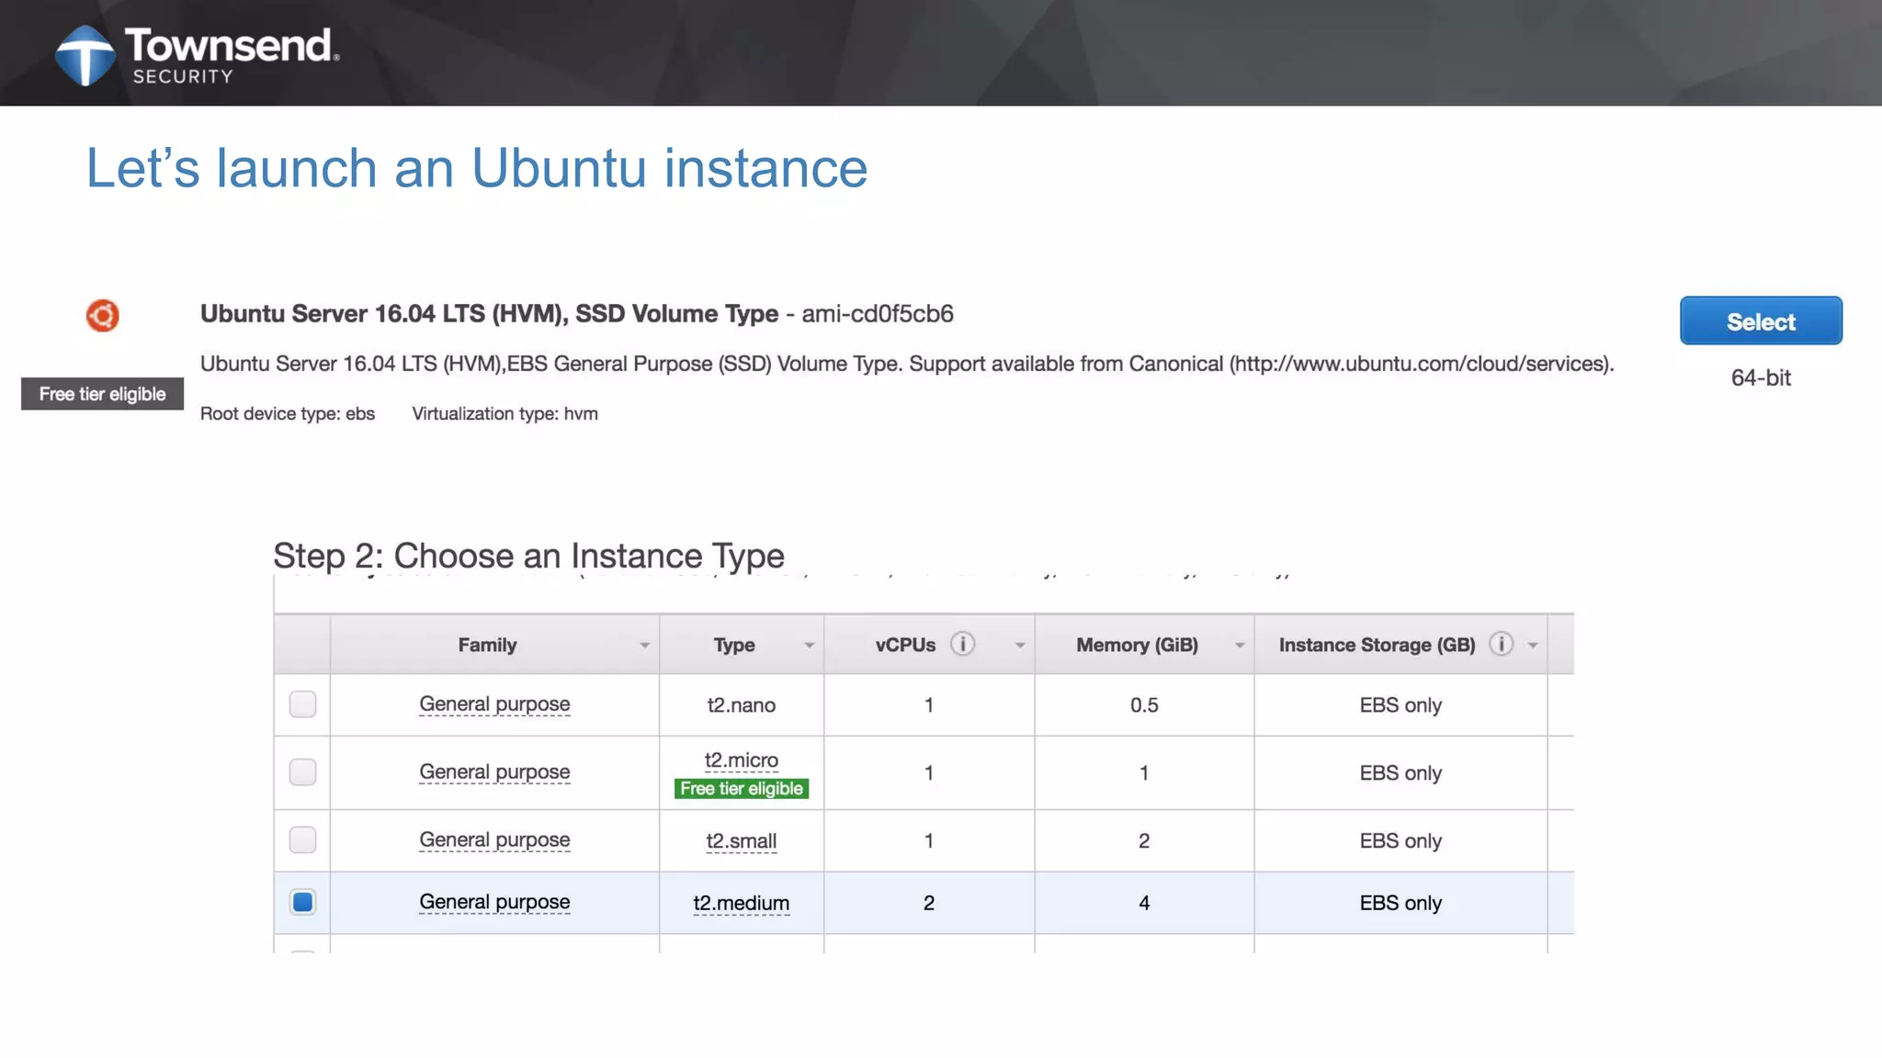The height and width of the screenshot is (1058, 1882).
Task: Click the t2.small type link
Action: 741,841
